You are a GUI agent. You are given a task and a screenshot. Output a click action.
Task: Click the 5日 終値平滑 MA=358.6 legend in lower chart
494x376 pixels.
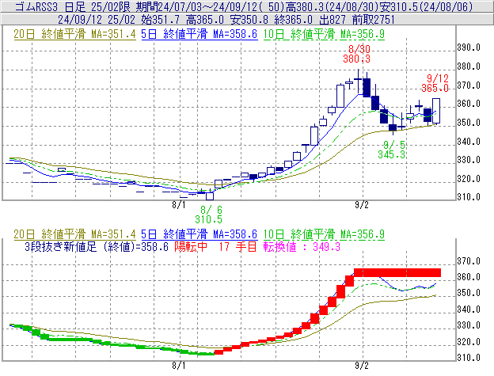tap(199, 234)
